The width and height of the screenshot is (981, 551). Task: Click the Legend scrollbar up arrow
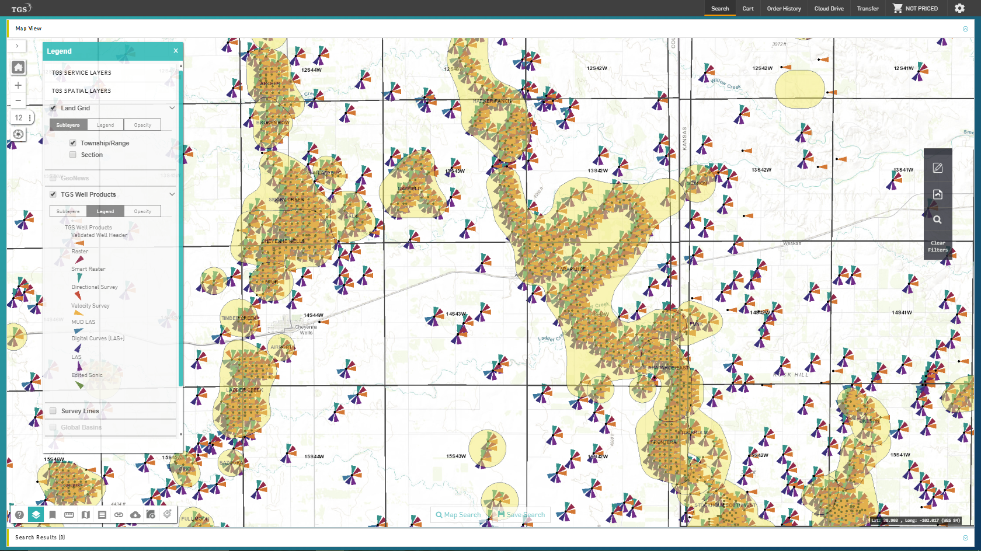coord(181,65)
